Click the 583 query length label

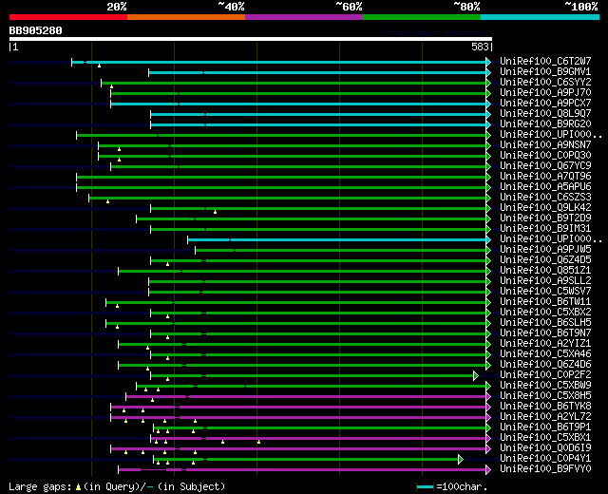pyautogui.click(x=480, y=47)
